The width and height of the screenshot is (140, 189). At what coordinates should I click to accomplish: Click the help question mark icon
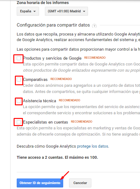(x=94, y=26)
